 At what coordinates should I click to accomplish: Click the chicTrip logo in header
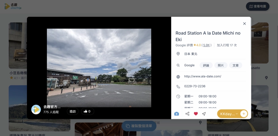[x=13, y=6]
